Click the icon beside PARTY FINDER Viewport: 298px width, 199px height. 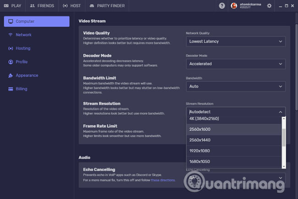click(92, 6)
